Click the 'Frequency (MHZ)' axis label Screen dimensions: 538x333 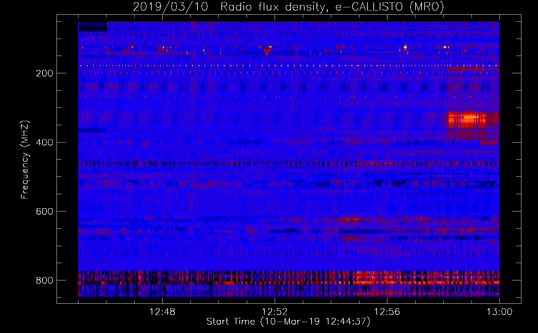point(25,160)
